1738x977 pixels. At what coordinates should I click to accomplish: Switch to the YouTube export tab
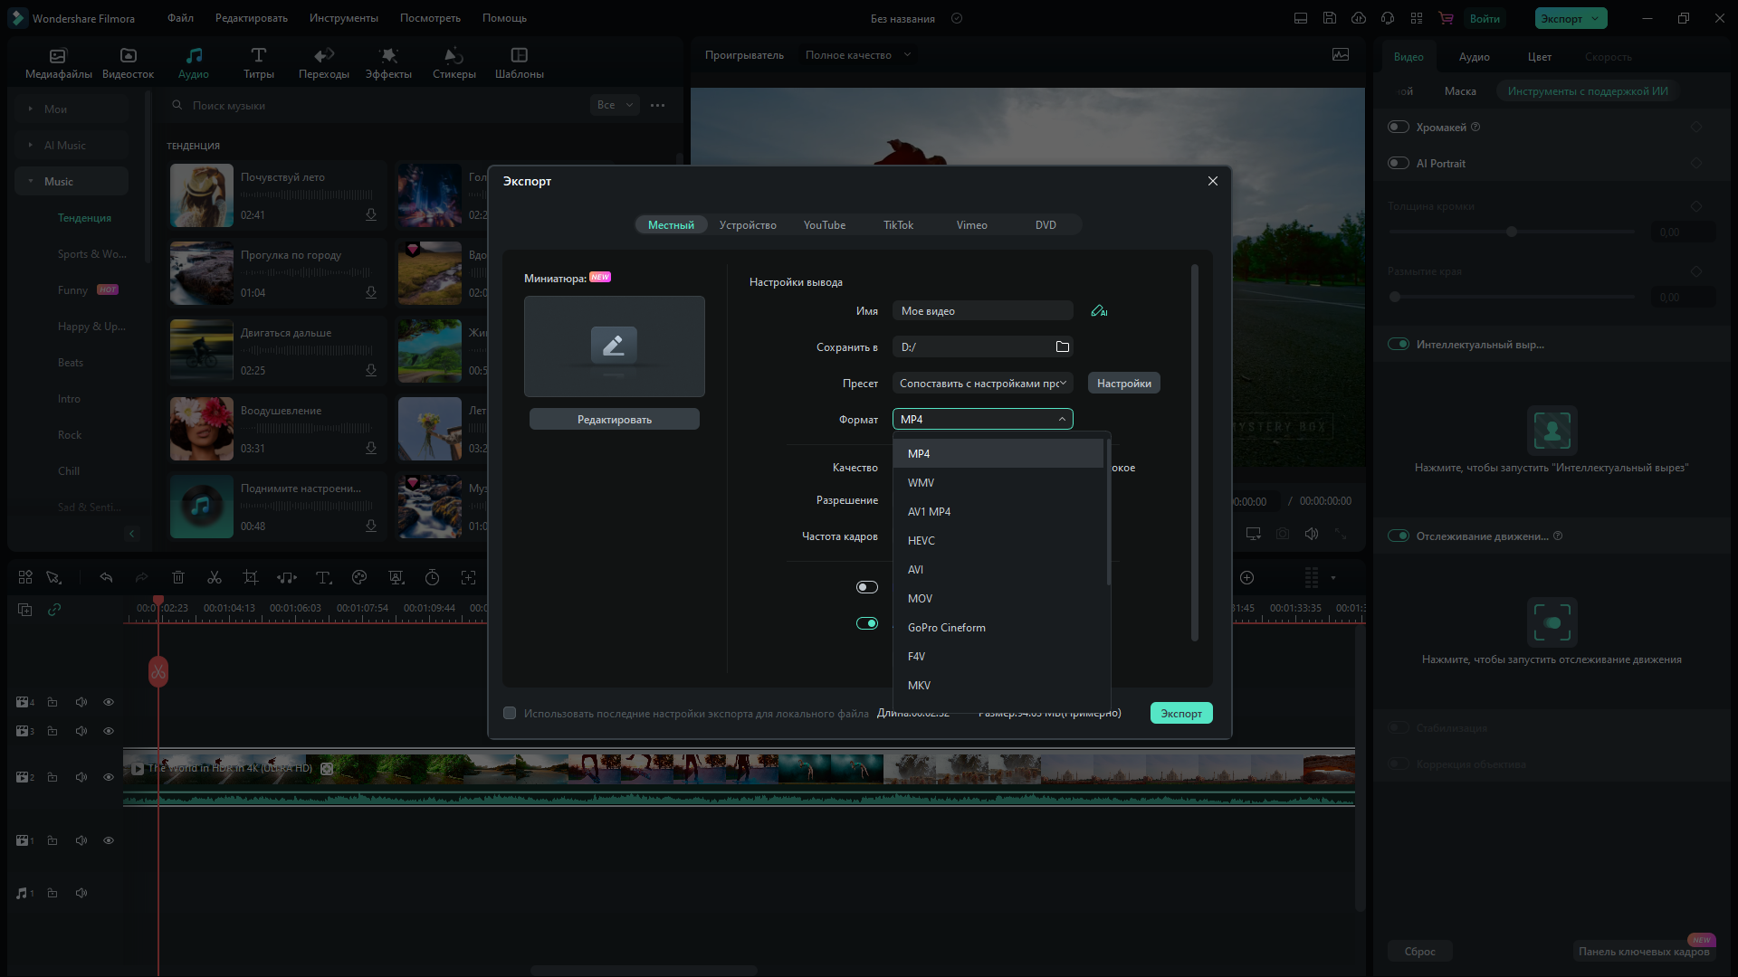click(824, 225)
